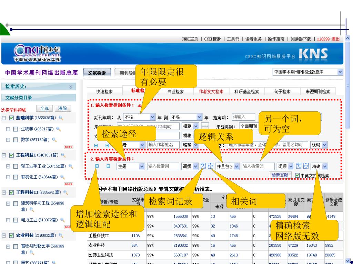The width and height of the screenshot is (353, 264).
Task: Open the 中国学术期刊网络出版总库 database dropdown
Action: 308,72
